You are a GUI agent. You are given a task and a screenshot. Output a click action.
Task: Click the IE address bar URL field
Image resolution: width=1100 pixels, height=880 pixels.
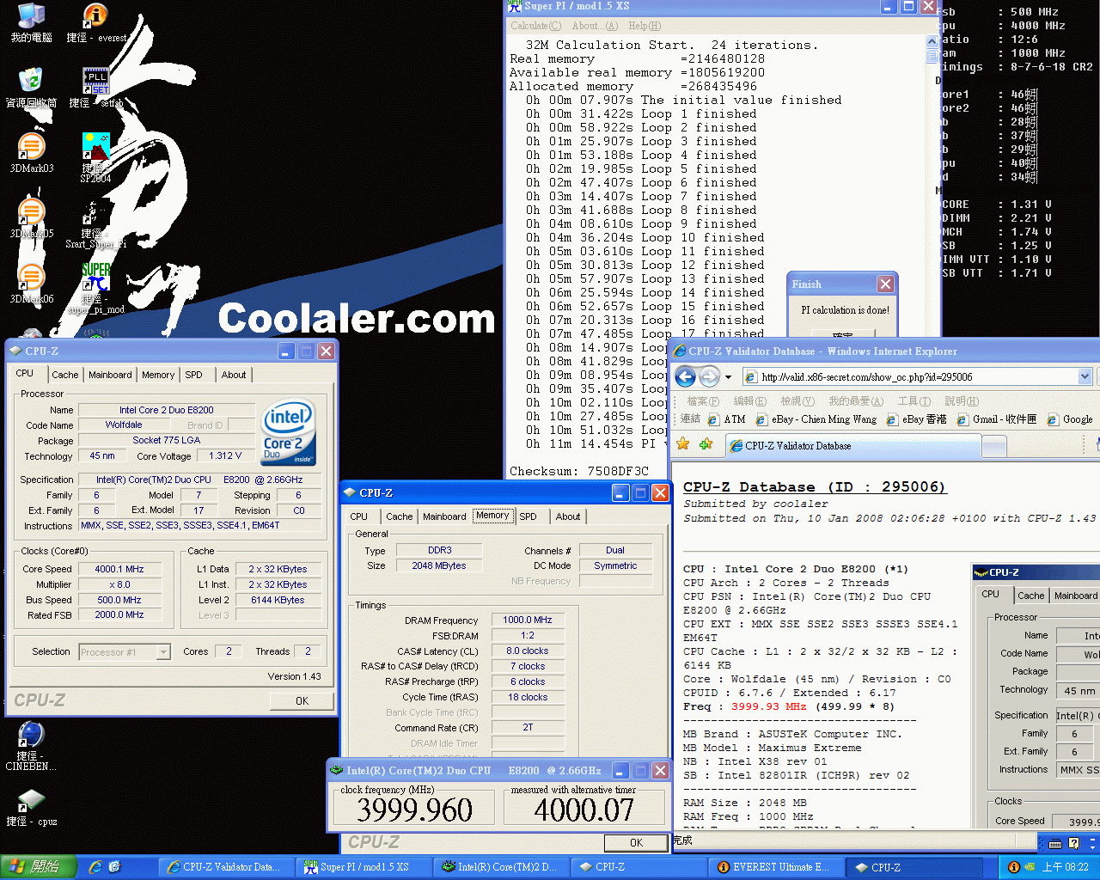[916, 376]
